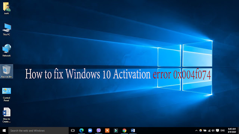Open the Windows Start menu
This screenshot has width=239, height=134.
4,131
